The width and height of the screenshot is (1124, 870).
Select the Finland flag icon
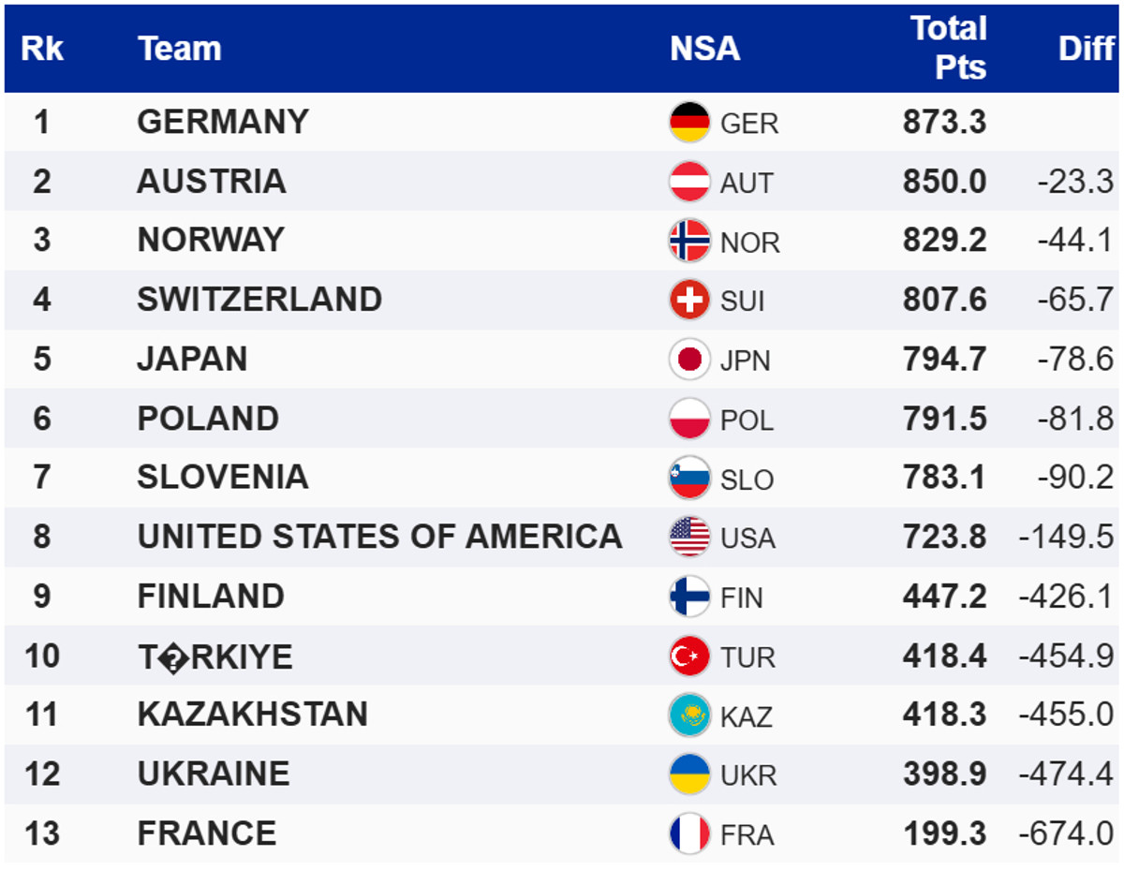click(689, 597)
